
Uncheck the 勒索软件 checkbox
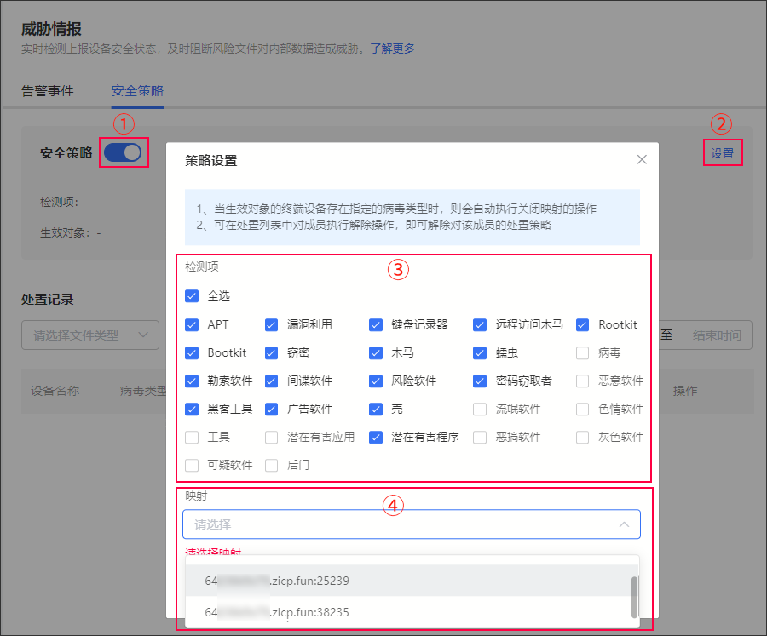pos(192,381)
